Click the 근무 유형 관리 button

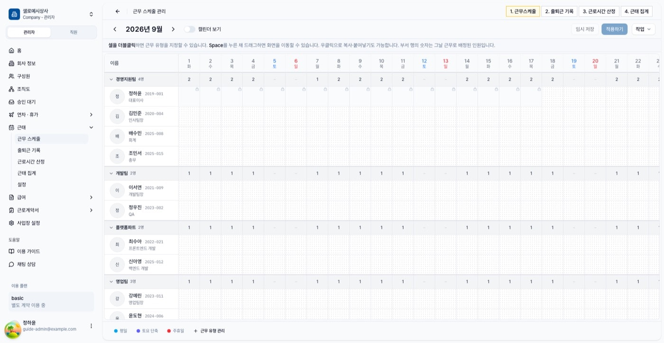coord(209,331)
